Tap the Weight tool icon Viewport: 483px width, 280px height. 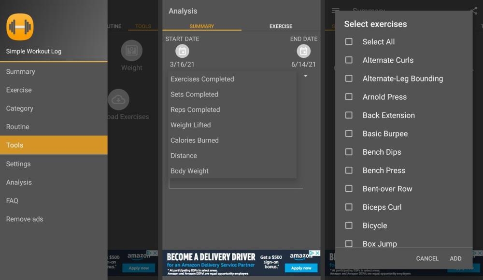point(131,51)
